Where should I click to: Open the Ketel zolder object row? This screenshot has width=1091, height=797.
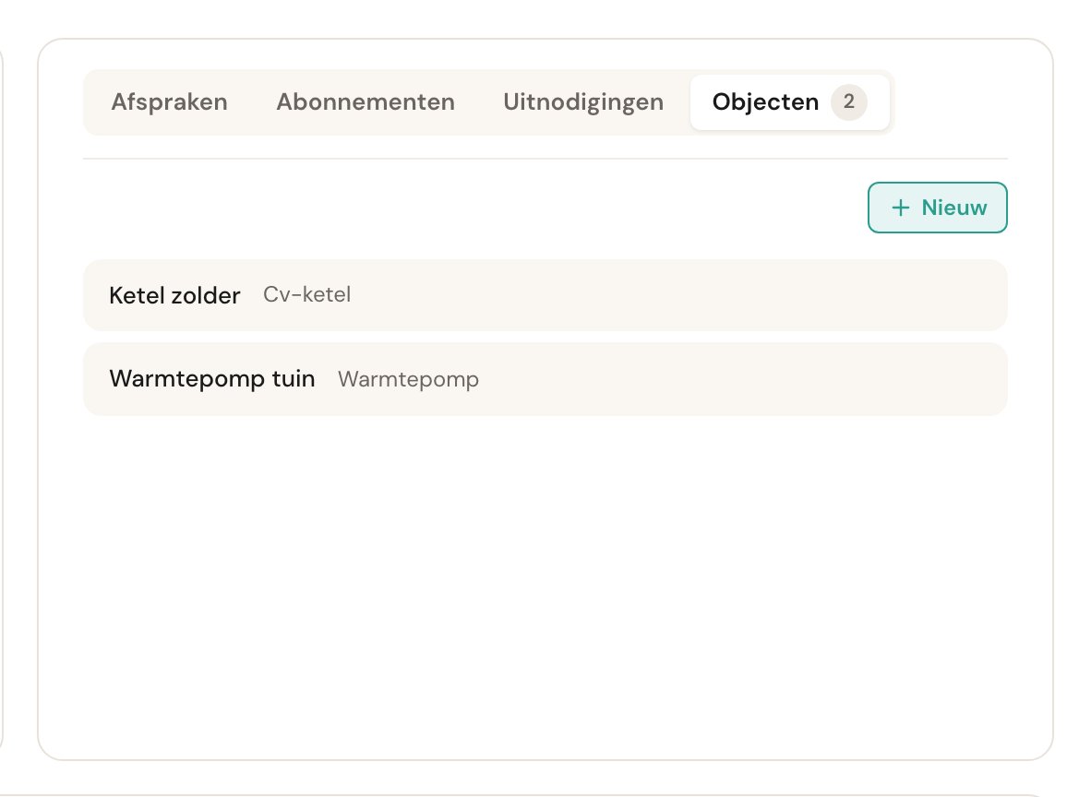pyautogui.click(x=545, y=295)
